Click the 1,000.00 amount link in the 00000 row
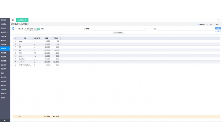The image size is (222, 140). (x=57, y=53)
